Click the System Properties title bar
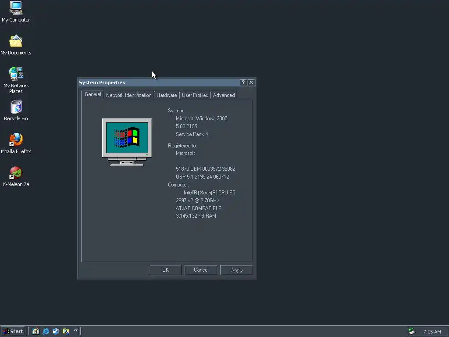This screenshot has width=449, height=337. (x=159, y=82)
